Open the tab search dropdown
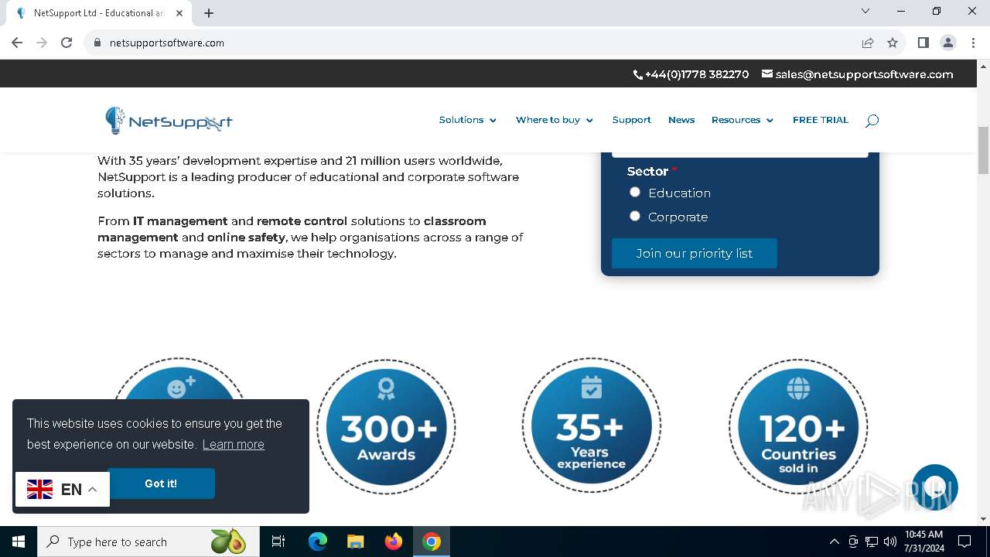990x557 pixels. 865,11
